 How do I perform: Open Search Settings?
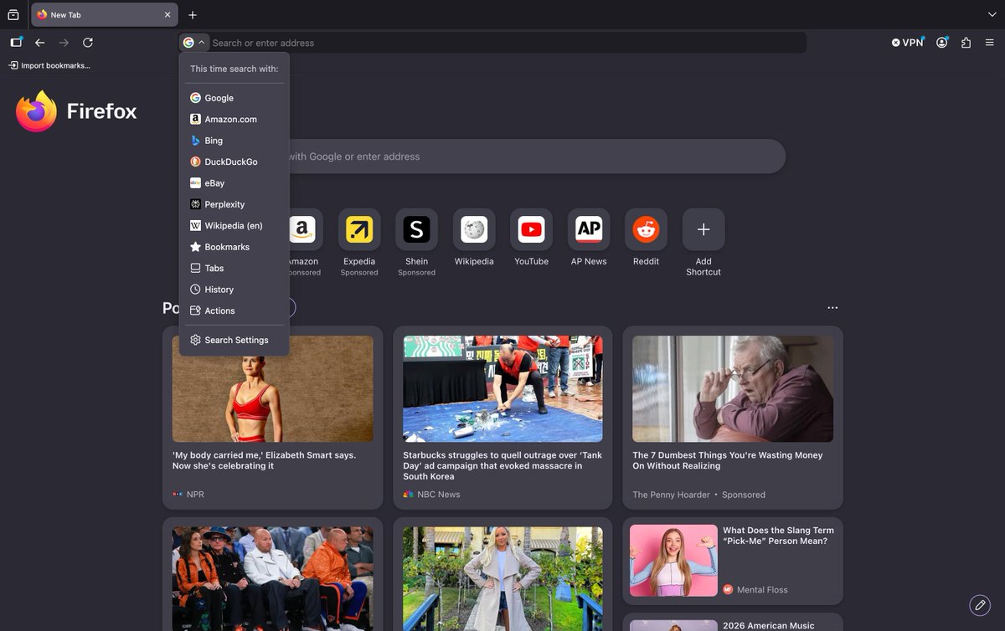(234, 340)
